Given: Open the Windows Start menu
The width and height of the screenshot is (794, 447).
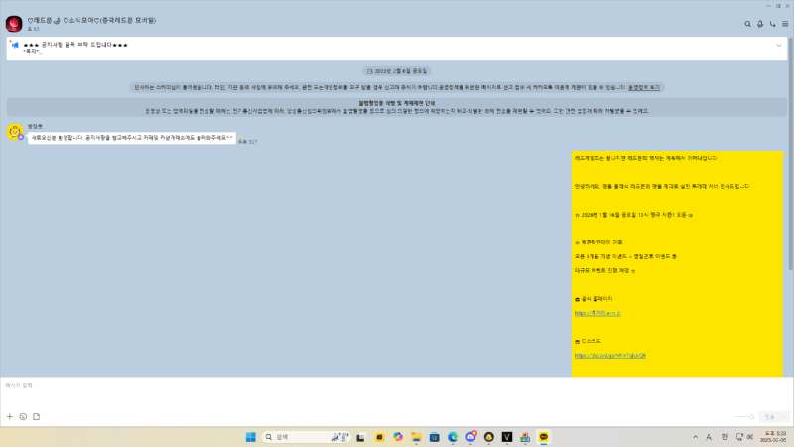Looking at the screenshot, I should click(x=250, y=436).
